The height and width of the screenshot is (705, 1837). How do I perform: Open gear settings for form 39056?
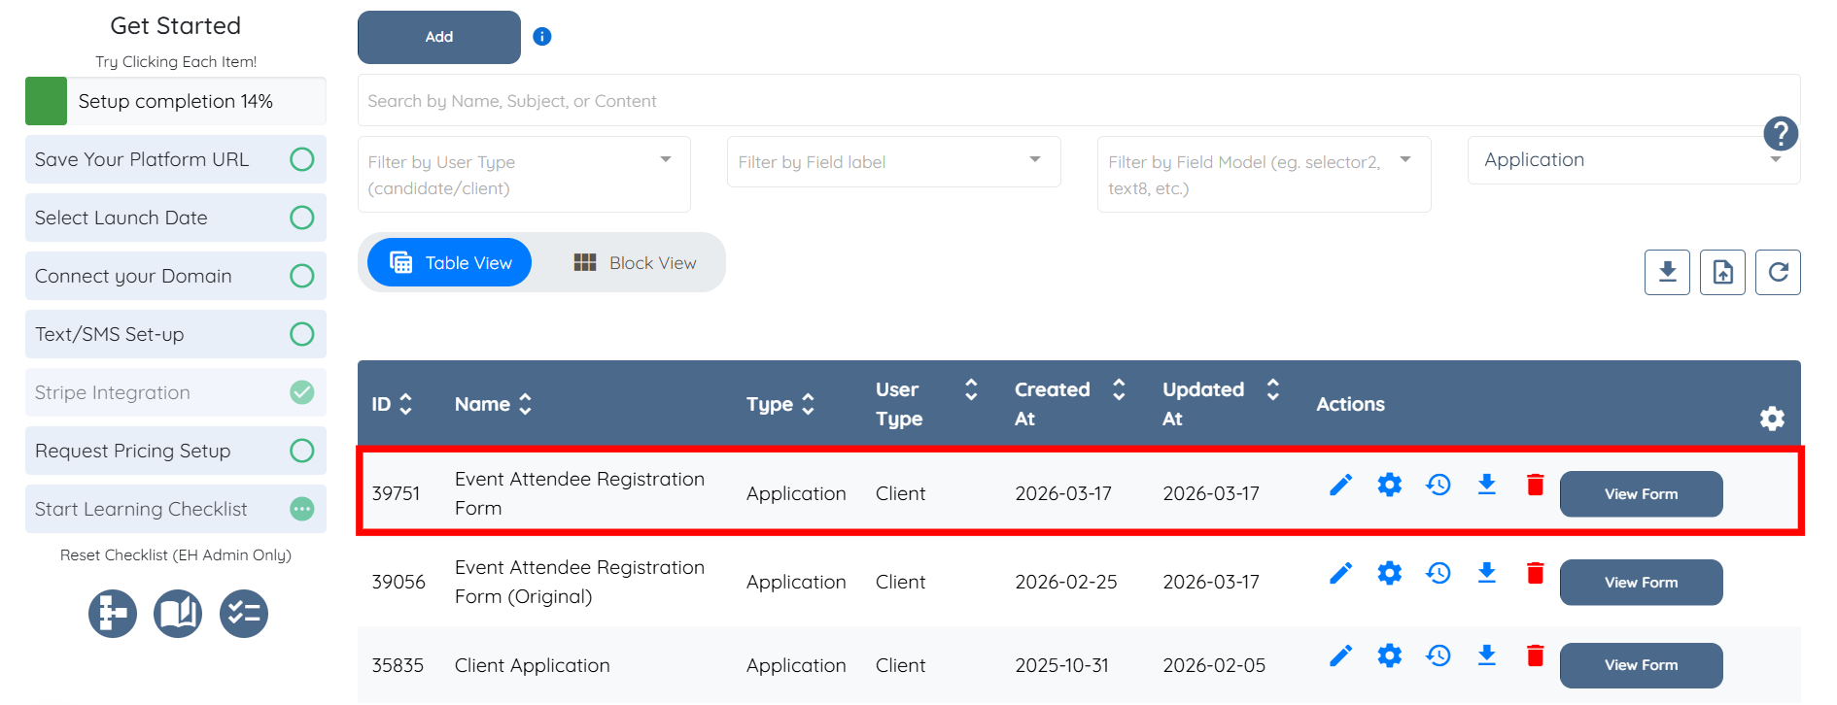click(1389, 573)
